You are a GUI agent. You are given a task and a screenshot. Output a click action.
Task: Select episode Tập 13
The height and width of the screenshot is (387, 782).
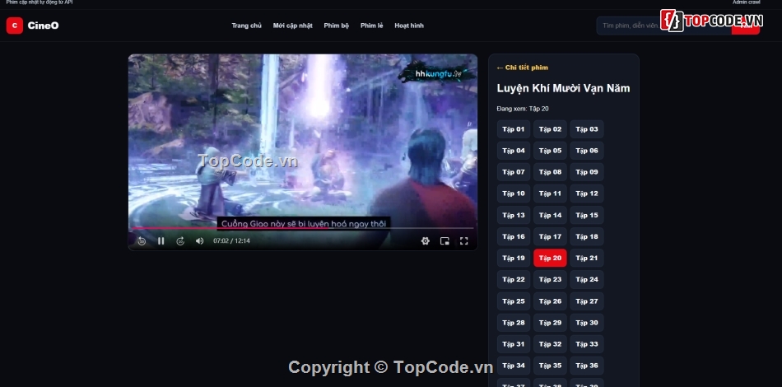tap(514, 216)
